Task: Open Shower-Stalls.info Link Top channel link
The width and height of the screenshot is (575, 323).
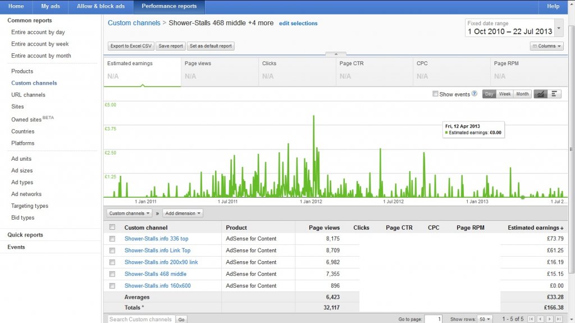Action: click(x=157, y=251)
